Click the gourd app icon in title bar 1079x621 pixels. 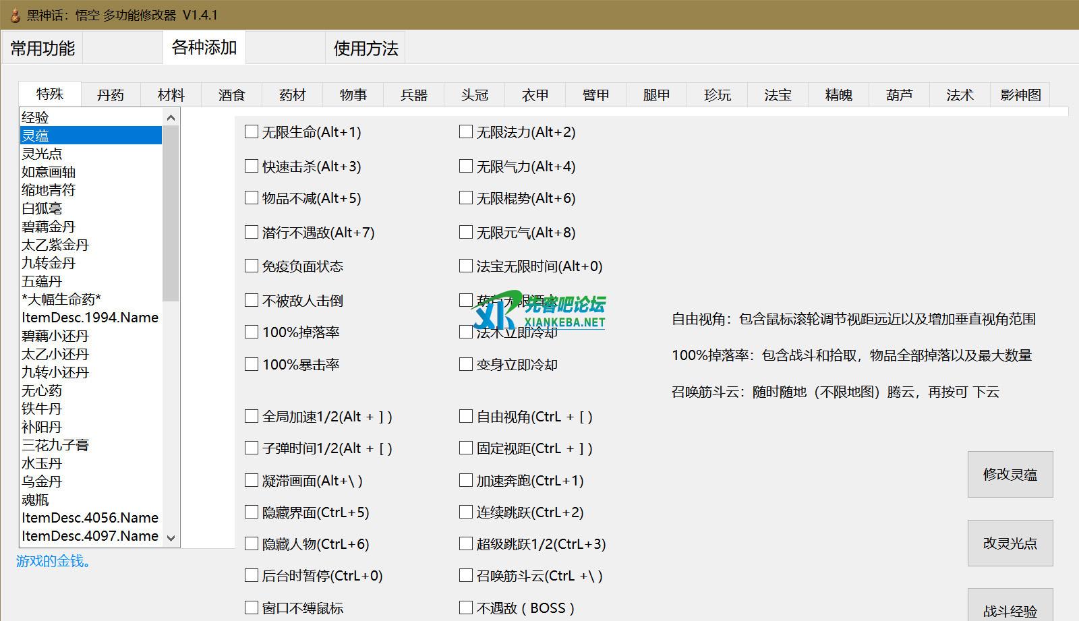14,15
